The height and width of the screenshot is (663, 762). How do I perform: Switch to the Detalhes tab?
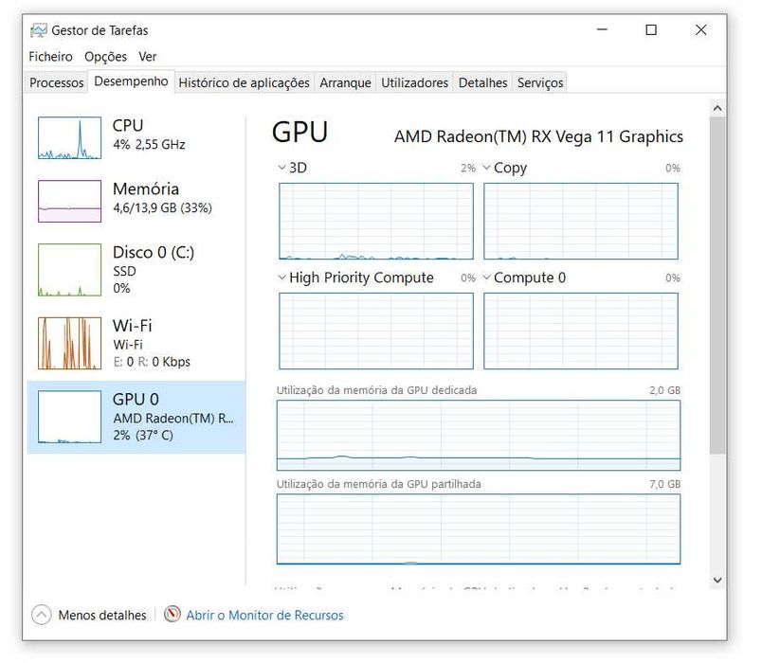tap(482, 82)
